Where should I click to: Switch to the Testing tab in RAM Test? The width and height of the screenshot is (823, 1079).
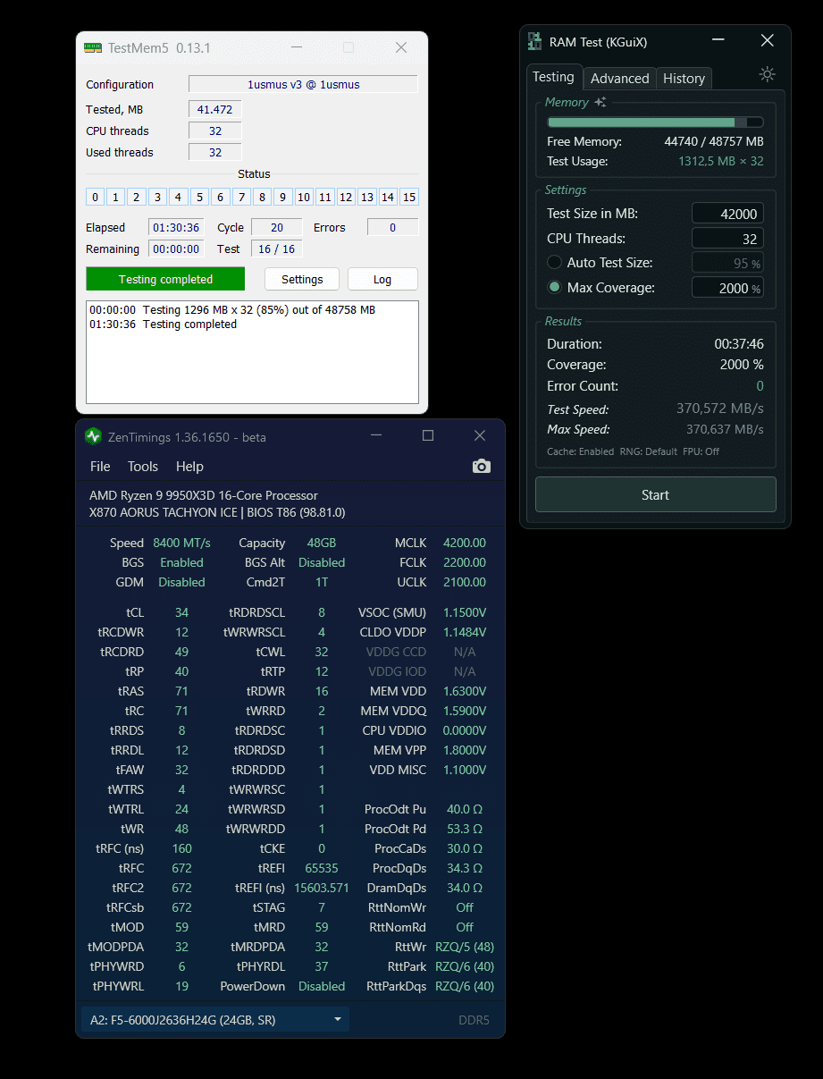click(x=554, y=77)
